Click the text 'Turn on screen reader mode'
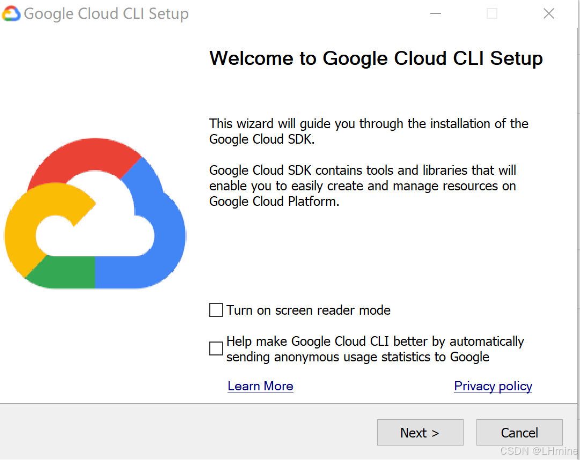 (309, 310)
